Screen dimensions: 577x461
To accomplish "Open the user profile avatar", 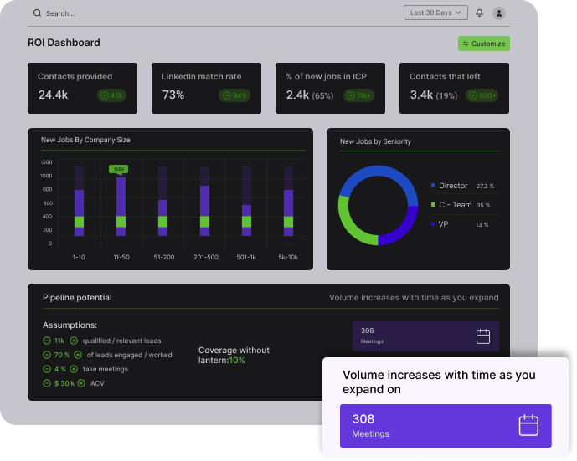I will click(499, 13).
